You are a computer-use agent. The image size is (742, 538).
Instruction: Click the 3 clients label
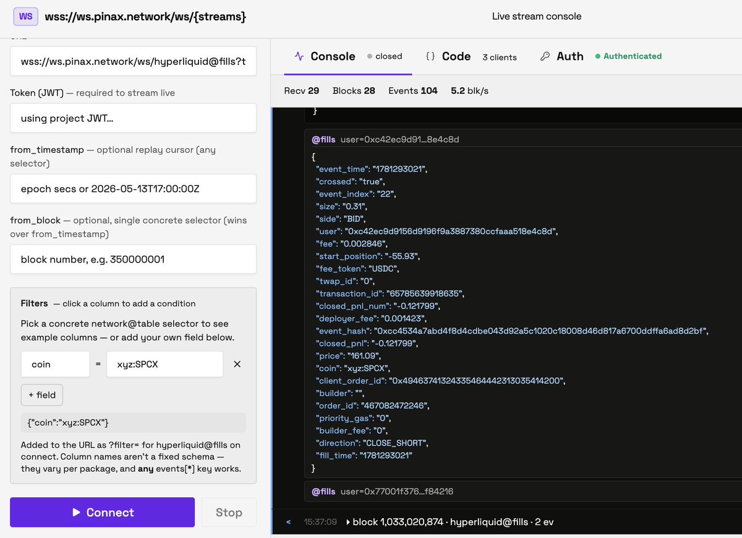500,57
